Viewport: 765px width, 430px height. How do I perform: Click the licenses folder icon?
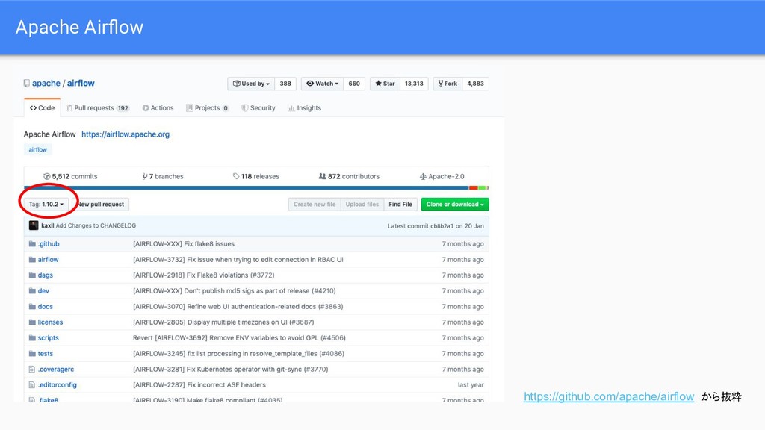pyautogui.click(x=32, y=322)
